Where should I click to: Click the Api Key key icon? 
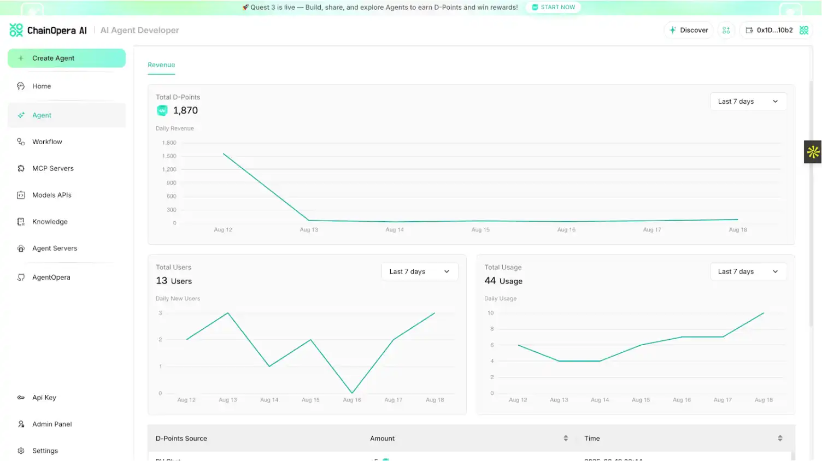tap(21, 398)
